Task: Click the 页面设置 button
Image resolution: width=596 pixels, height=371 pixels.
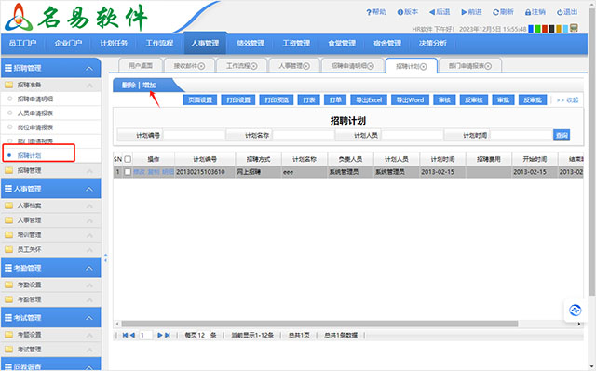Action: (x=200, y=100)
